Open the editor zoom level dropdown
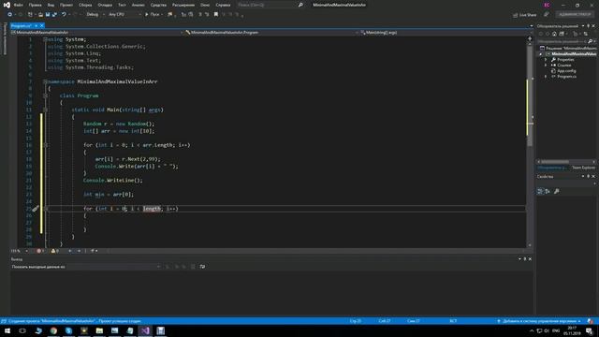The width and height of the screenshot is (599, 337). [19, 251]
